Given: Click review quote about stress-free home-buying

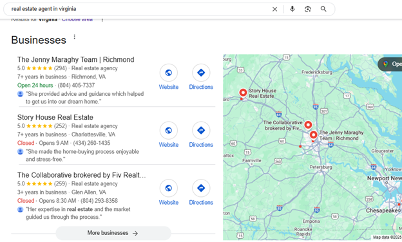Looking at the screenshot, I should [82, 156].
